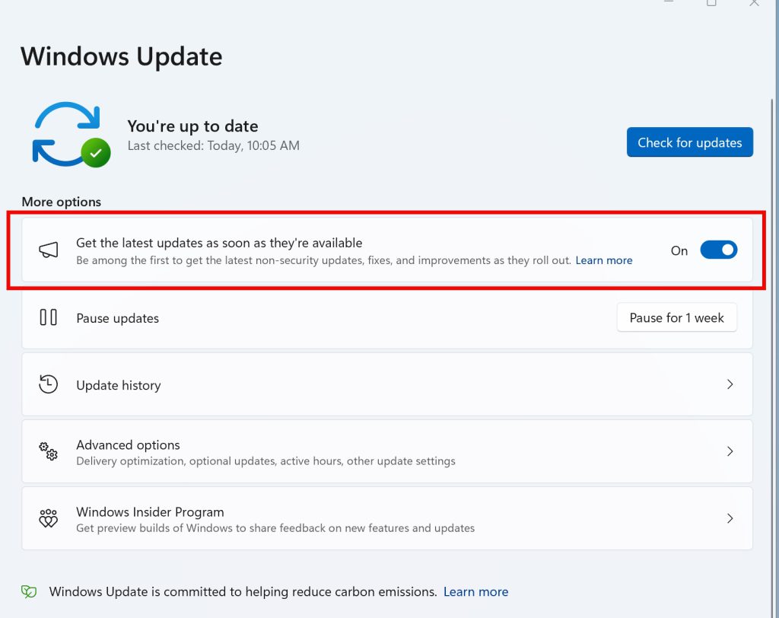The image size is (779, 618).
Task: Expand the Windows Insider Program chevron
Action: pyautogui.click(x=730, y=518)
